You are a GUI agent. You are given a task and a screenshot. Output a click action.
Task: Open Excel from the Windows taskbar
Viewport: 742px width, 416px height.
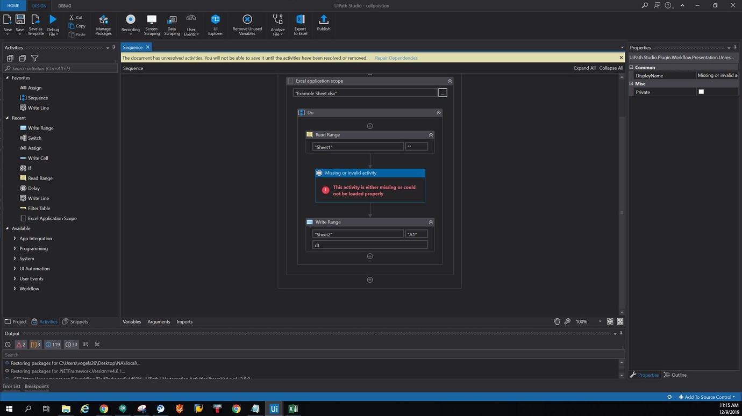pyautogui.click(x=293, y=409)
